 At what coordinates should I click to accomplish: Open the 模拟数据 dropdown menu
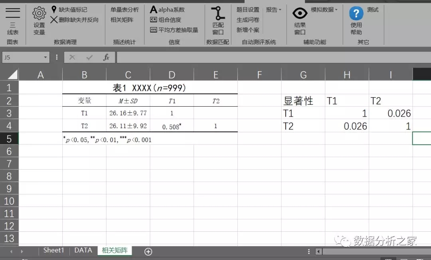coord(324,10)
